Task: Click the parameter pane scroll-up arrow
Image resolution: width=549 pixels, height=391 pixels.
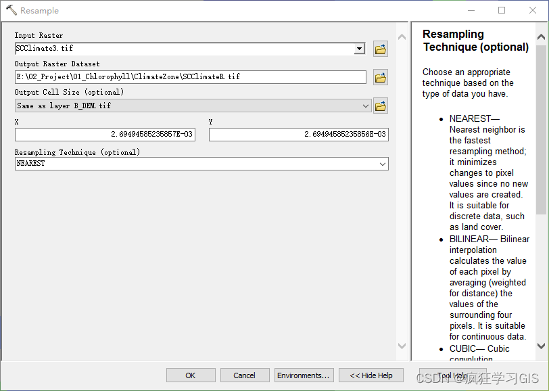Action: tap(402, 37)
